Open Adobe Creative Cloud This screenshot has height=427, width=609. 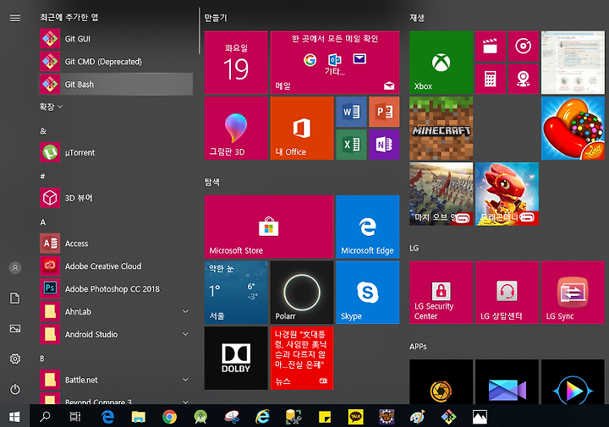tap(116, 266)
